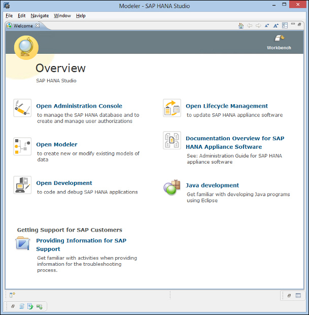Open the Help menu
Image resolution: width=309 pixels, height=315 pixels.
(x=81, y=16)
